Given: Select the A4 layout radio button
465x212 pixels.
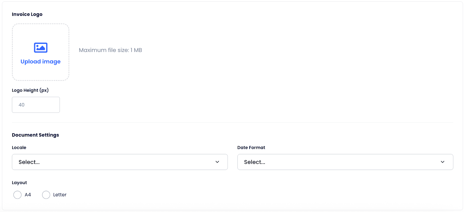Looking at the screenshot, I should 17,195.
